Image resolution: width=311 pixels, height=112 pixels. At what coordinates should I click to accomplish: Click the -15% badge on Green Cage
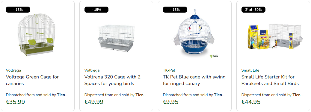[x=18, y=10]
